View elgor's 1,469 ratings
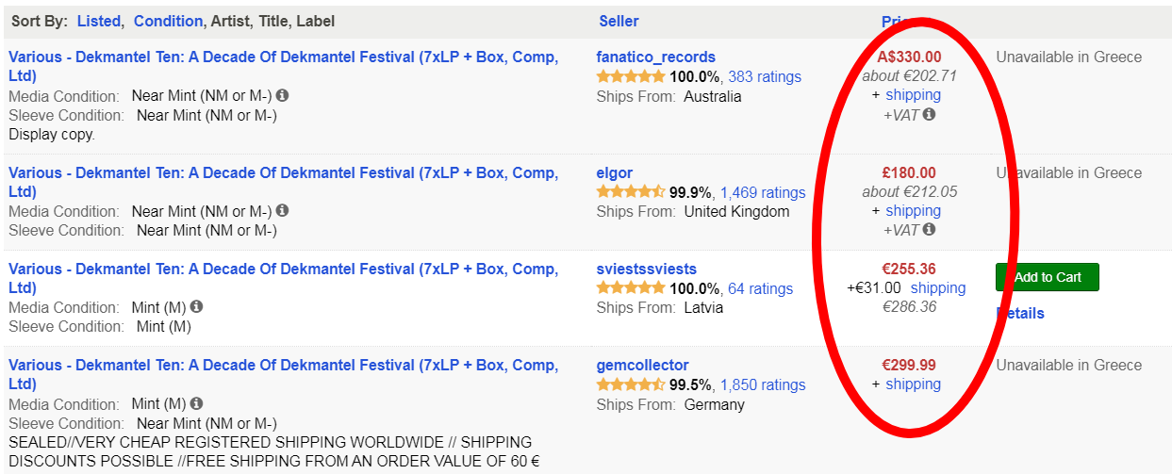Viewport: 1172px width, 474px height. pos(763,192)
